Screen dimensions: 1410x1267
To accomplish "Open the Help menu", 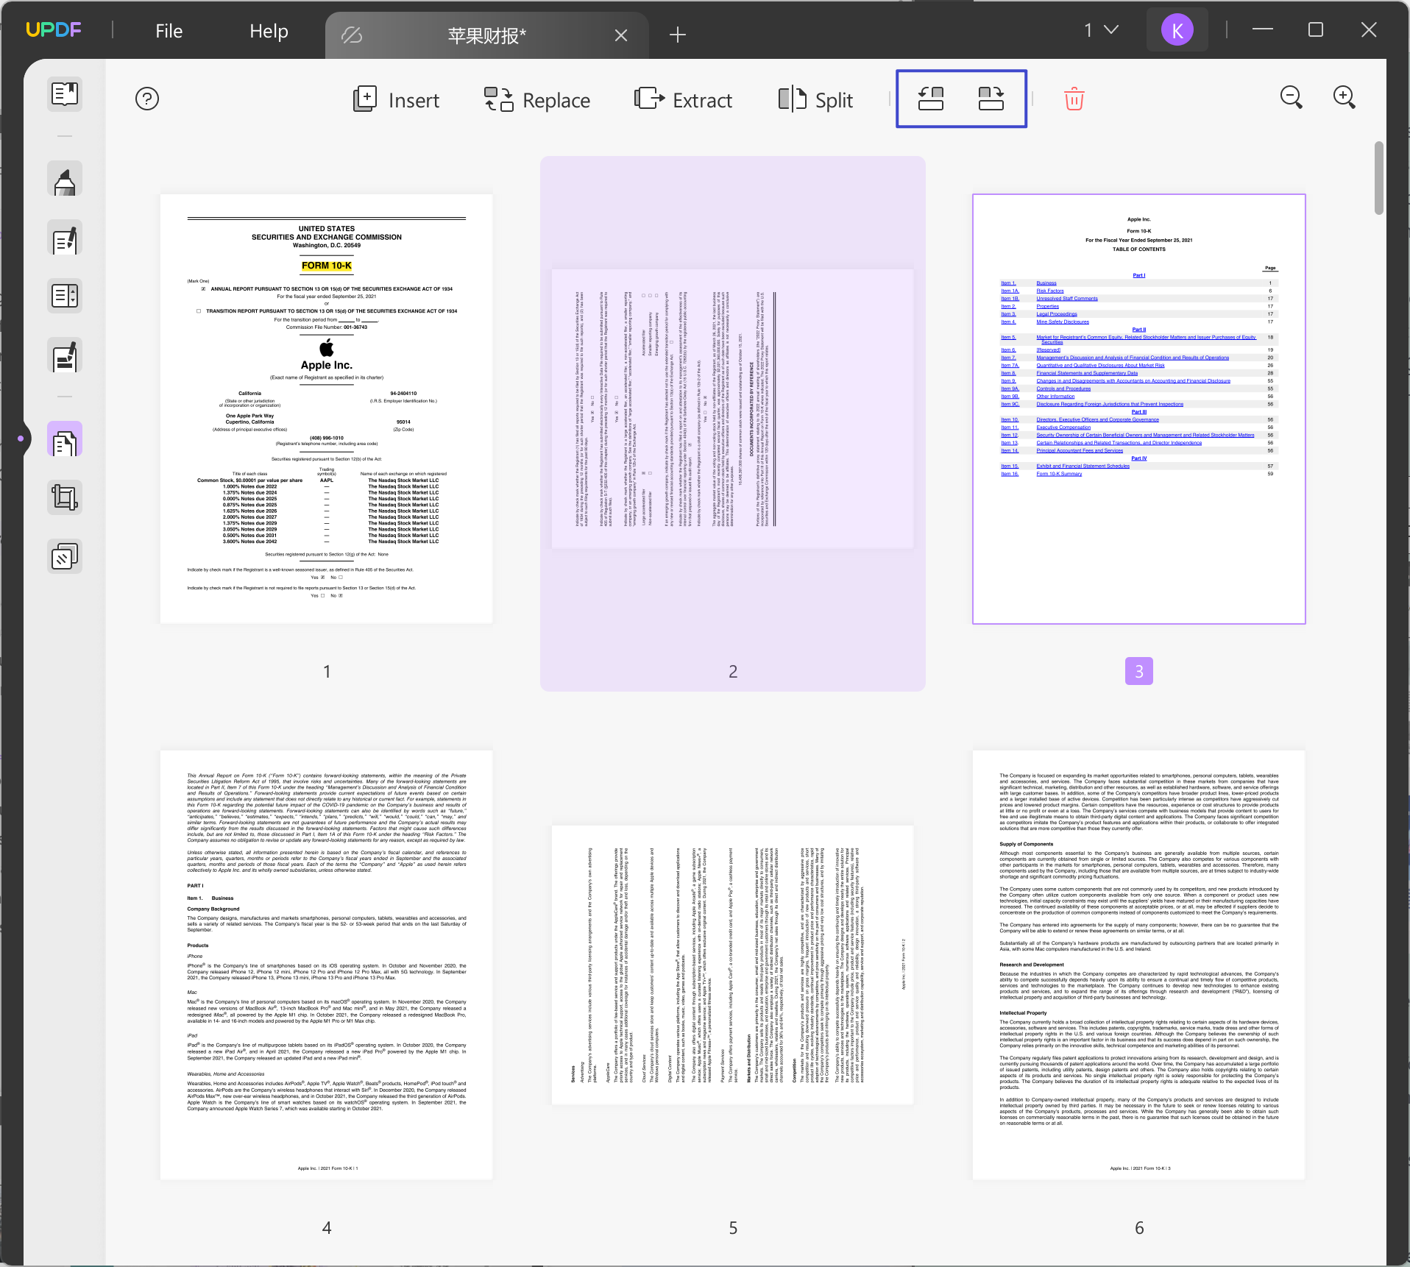I will pos(268,31).
